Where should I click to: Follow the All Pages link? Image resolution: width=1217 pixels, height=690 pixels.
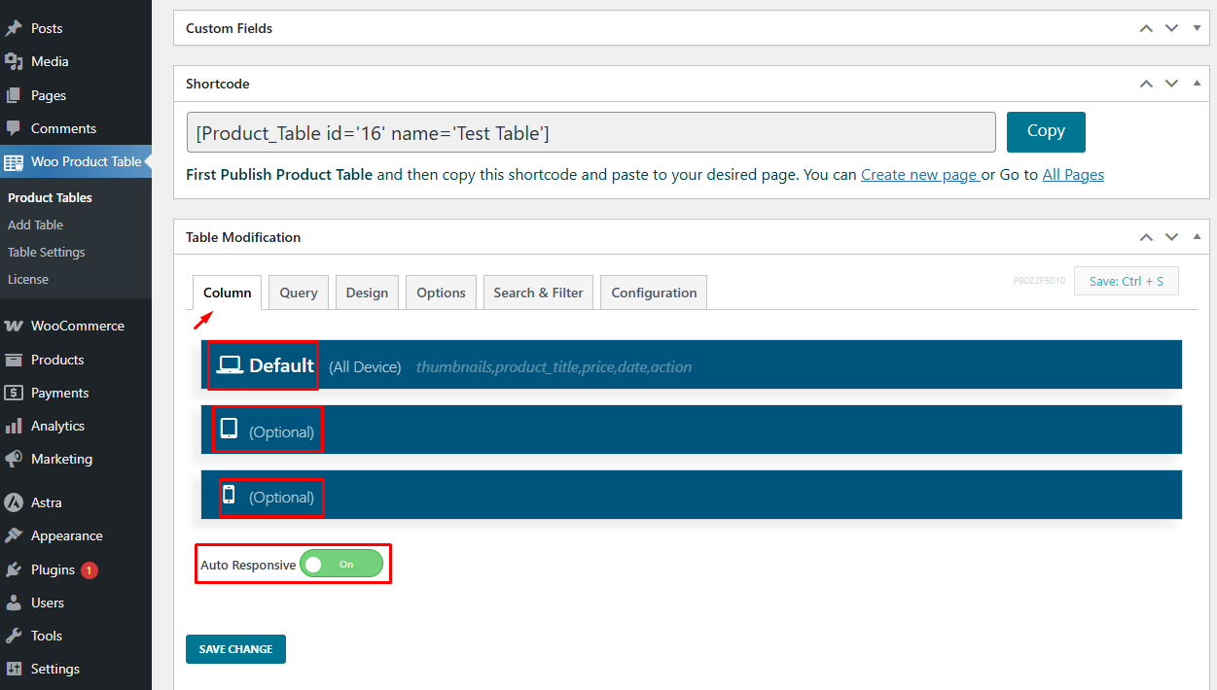click(x=1073, y=175)
